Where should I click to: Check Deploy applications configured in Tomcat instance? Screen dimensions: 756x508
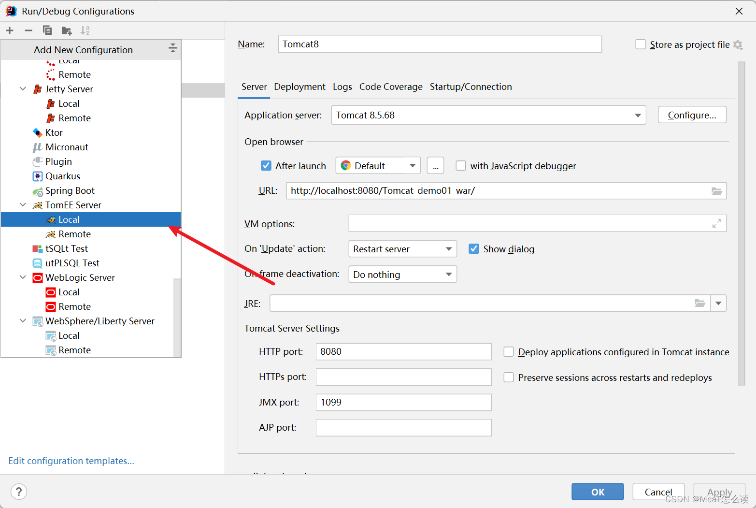[x=509, y=352]
